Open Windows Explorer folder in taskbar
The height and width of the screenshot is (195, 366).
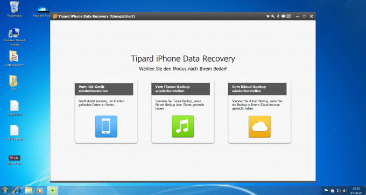pos(29,191)
